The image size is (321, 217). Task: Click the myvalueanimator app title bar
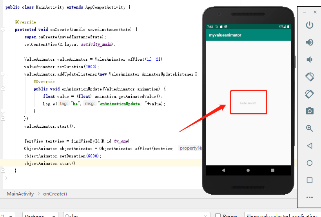coord(248,35)
